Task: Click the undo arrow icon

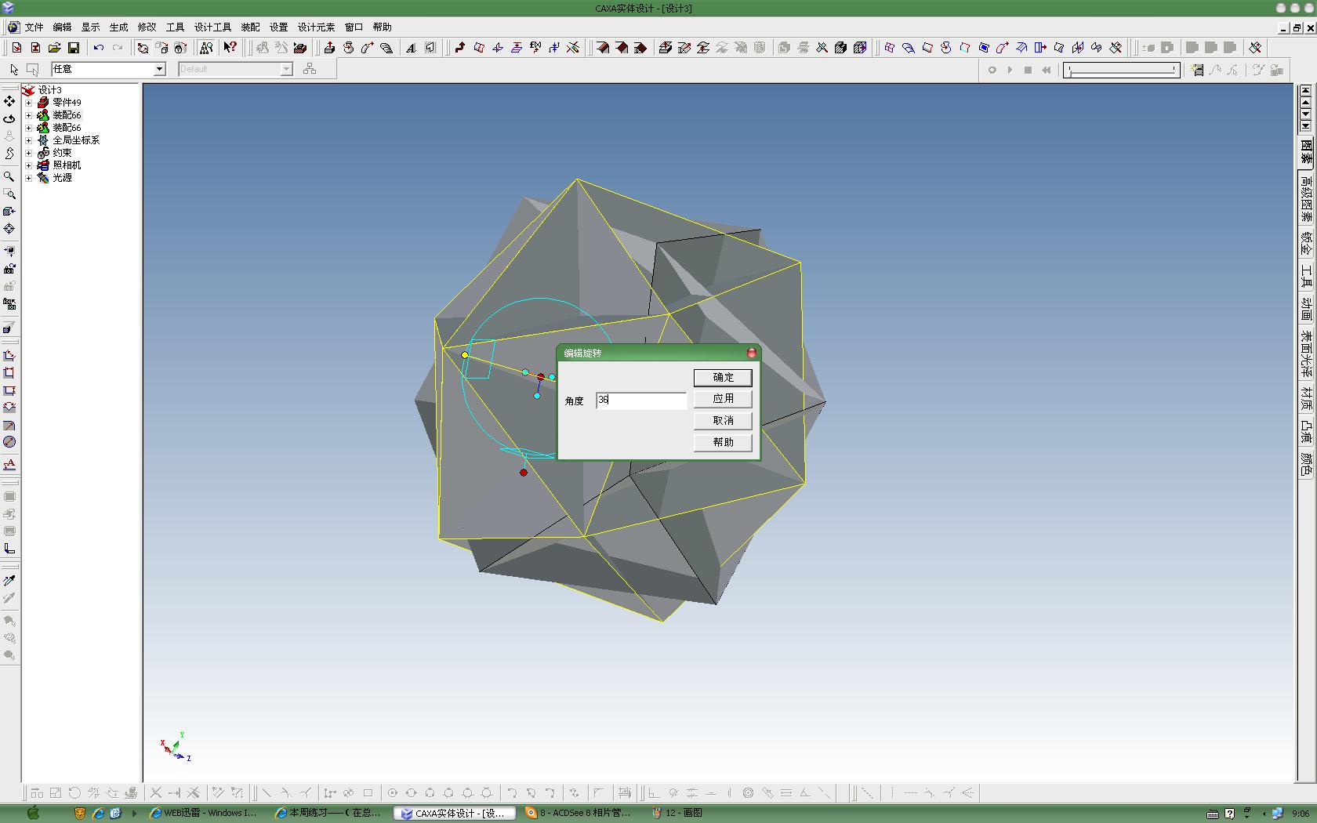Action: point(99,48)
